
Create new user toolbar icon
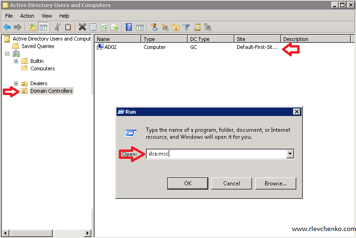click(154, 27)
